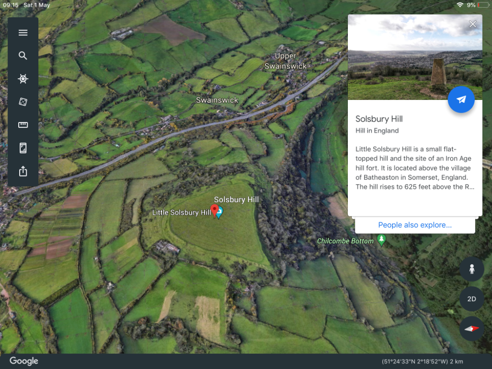Check the Wi-Fi status icon
Viewport: 492px width, 369px height.
[x=460, y=5]
